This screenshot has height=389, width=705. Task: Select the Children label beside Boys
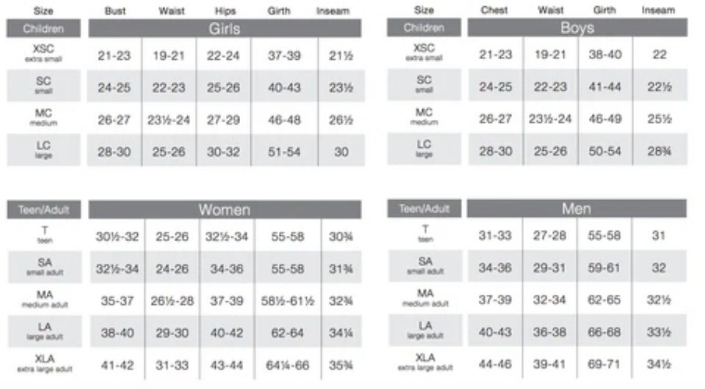coord(424,29)
